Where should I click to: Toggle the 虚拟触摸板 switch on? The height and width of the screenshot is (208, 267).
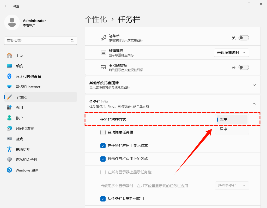[x=244, y=67]
